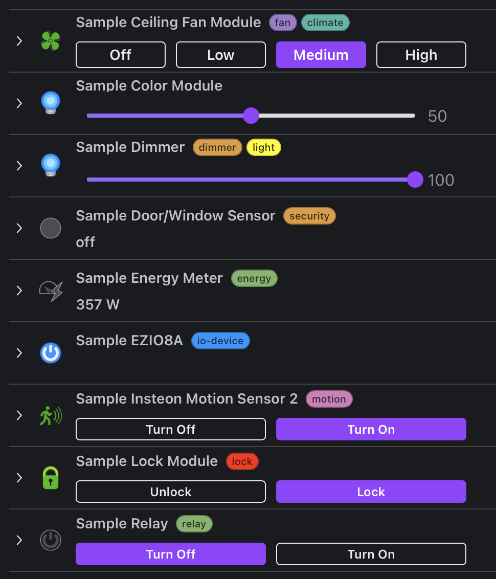The width and height of the screenshot is (496, 579).
Task: Expand the Sample Lock Module chevron
Action: click(x=19, y=478)
